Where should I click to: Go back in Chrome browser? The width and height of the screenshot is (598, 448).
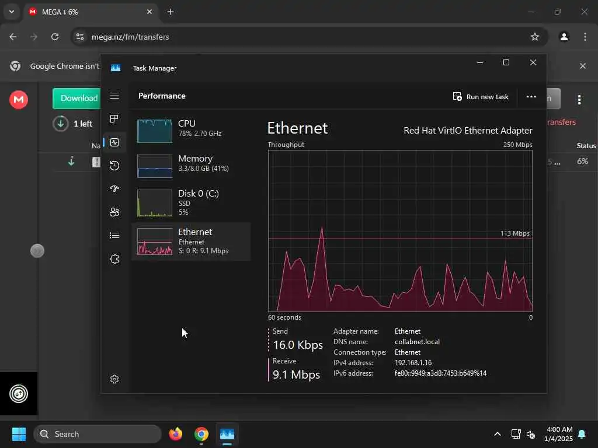click(13, 37)
